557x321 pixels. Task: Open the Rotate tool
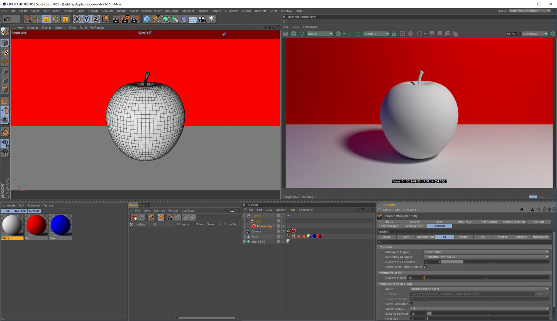point(56,19)
